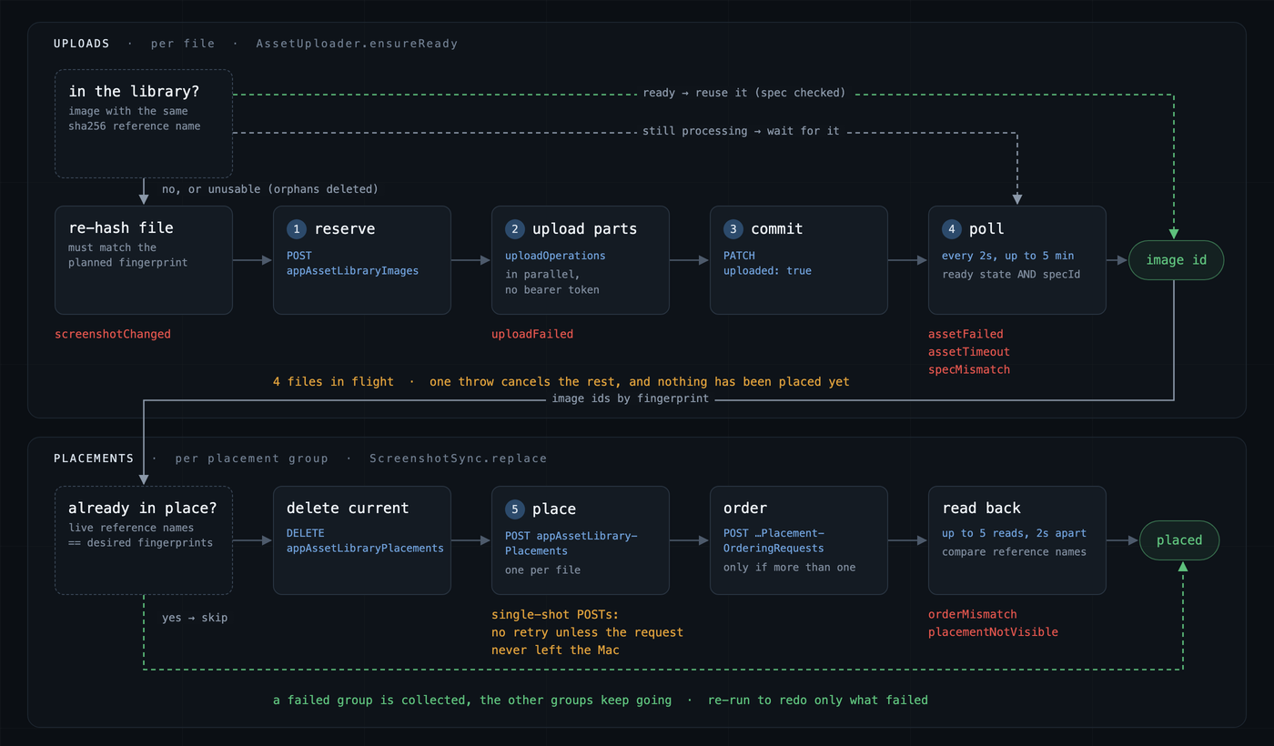Click the 'assetFailed' error label

pyautogui.click(x=966, y=334)
